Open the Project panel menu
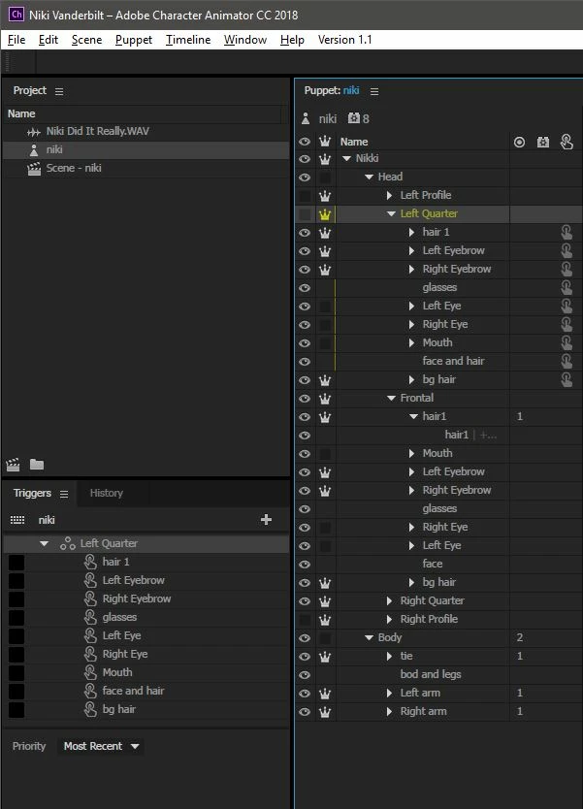The height and width of the screenshot is (809, 583). [x=59, y=91]
